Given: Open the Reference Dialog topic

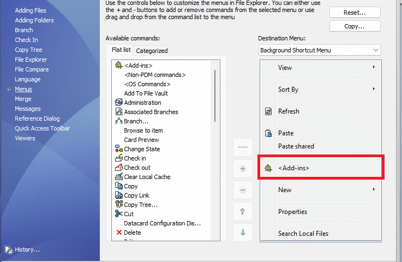Looking at the screenshot, I should click(37, 118).
